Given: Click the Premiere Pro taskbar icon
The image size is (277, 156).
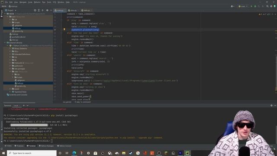Looking at the screenshot, I should [180, 153].
